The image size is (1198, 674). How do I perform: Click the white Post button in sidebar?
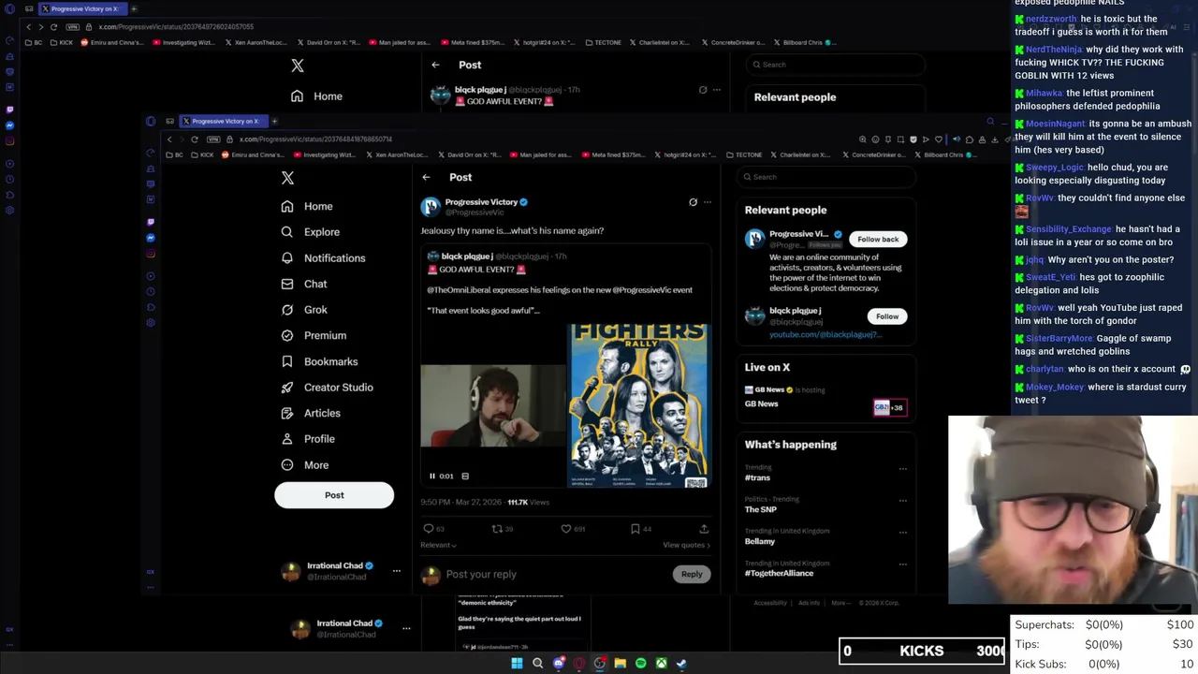pos(334,495)
